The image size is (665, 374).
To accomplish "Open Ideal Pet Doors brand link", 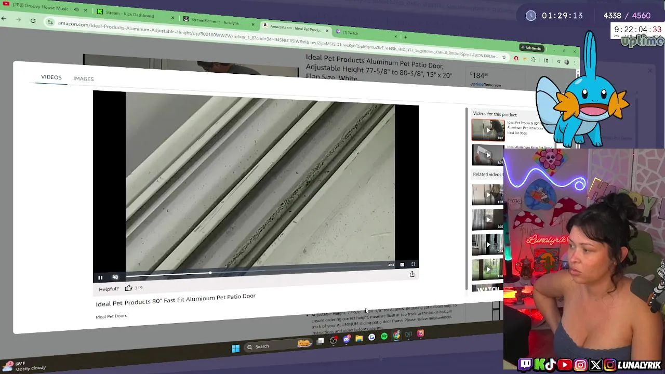I will point(111,316).
